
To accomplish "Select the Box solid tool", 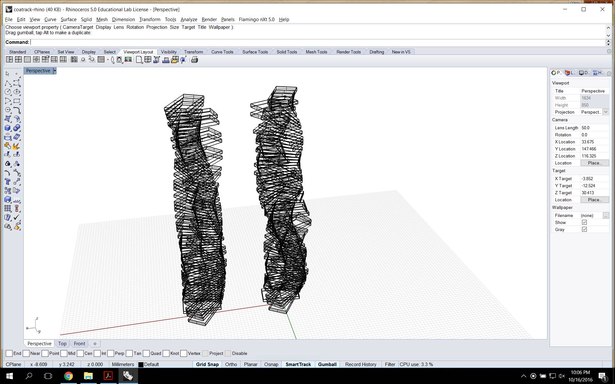I will point(8,128).
